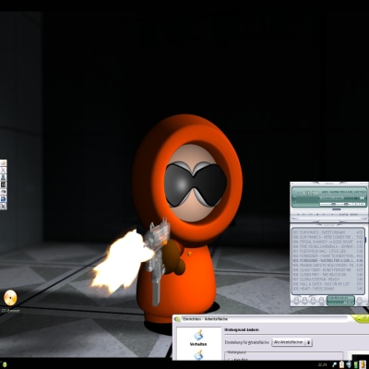The image size is (369, 369).
Task: Click the playlist scrollbar handle
Action: click(365, 240)
